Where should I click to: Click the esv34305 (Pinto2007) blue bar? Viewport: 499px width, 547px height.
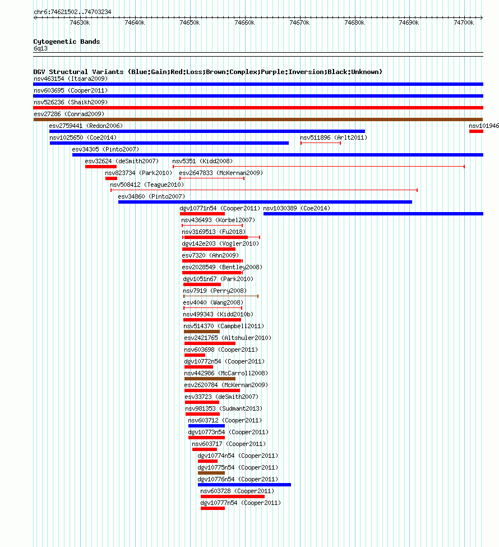[x=278, y=155]
